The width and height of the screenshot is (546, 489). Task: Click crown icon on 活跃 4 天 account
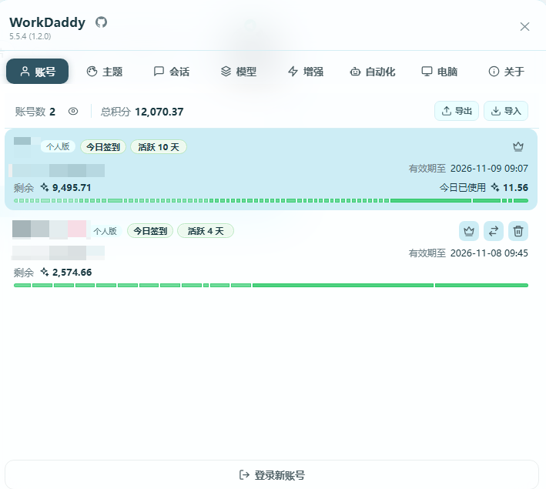pyautogui.click(x=469, y=231)
